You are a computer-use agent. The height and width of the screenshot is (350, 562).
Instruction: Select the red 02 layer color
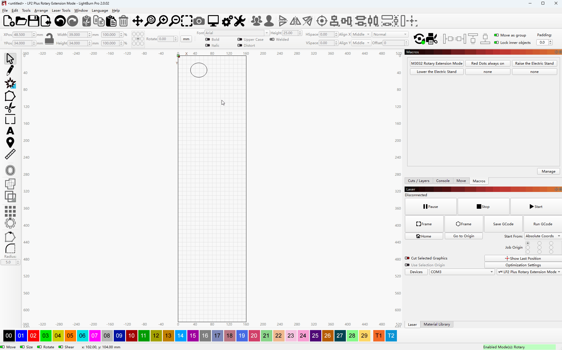click(33, 335)
